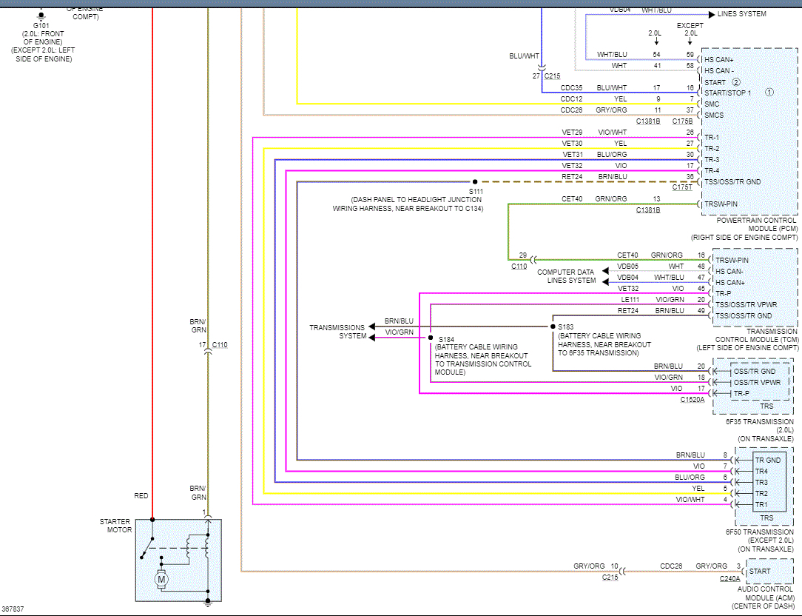Click diagram number 367837
Screen dimensions: 802x616
point(13,609)
